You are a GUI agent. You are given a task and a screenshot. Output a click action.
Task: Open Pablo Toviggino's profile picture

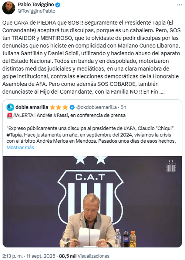coord(8,8)
